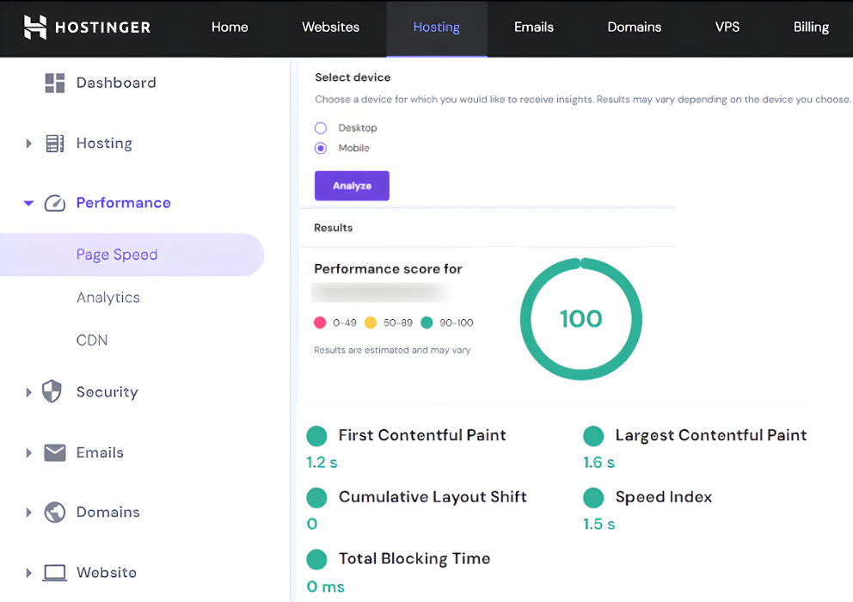Viewport: 853px width, 602px height.
Task: Click the Emails envelope icon in sidebar
Action: (55, 452)
